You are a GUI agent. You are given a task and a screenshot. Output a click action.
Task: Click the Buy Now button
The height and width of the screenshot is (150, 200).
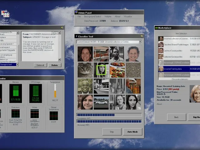(x=194, y=117)
